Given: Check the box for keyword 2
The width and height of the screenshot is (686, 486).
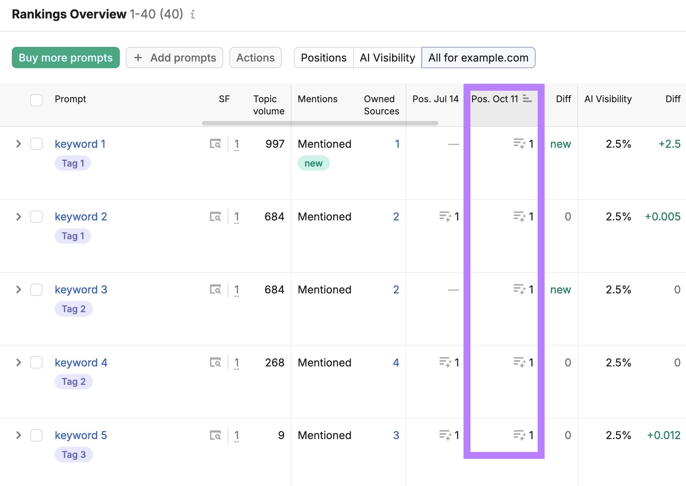Looking at the screenshot, I should coord(36,217).
